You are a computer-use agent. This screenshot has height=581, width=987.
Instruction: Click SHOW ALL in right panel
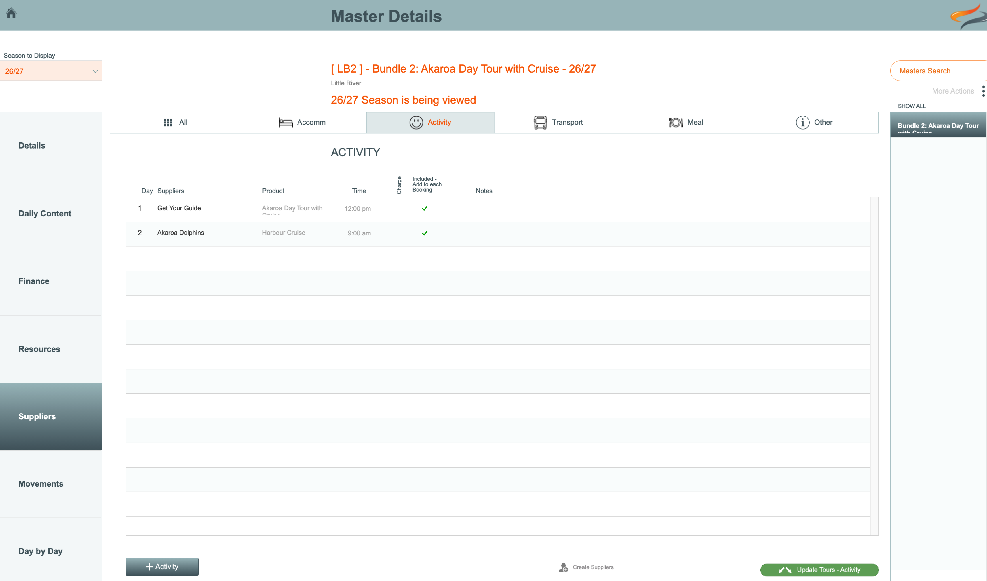point(912,106)
